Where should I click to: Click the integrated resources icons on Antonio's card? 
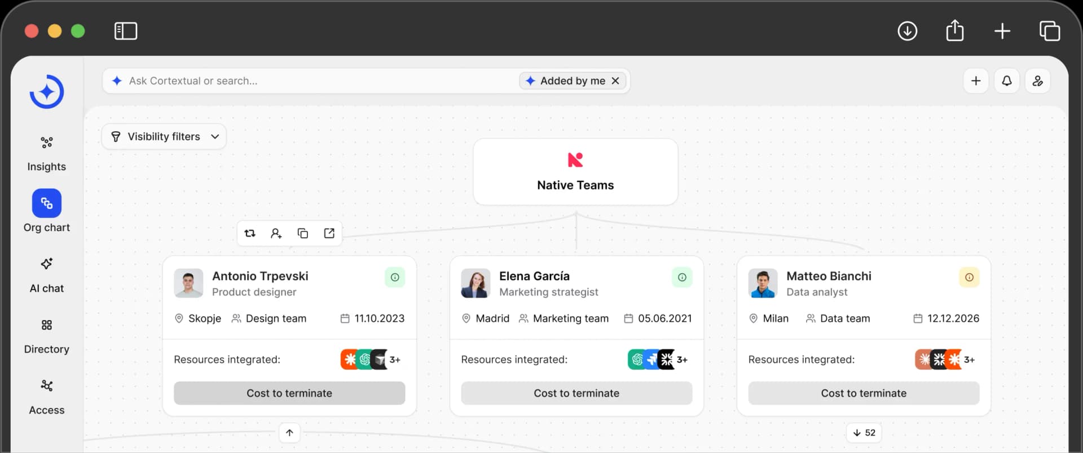pyautogui.click(x=371, y=359)
